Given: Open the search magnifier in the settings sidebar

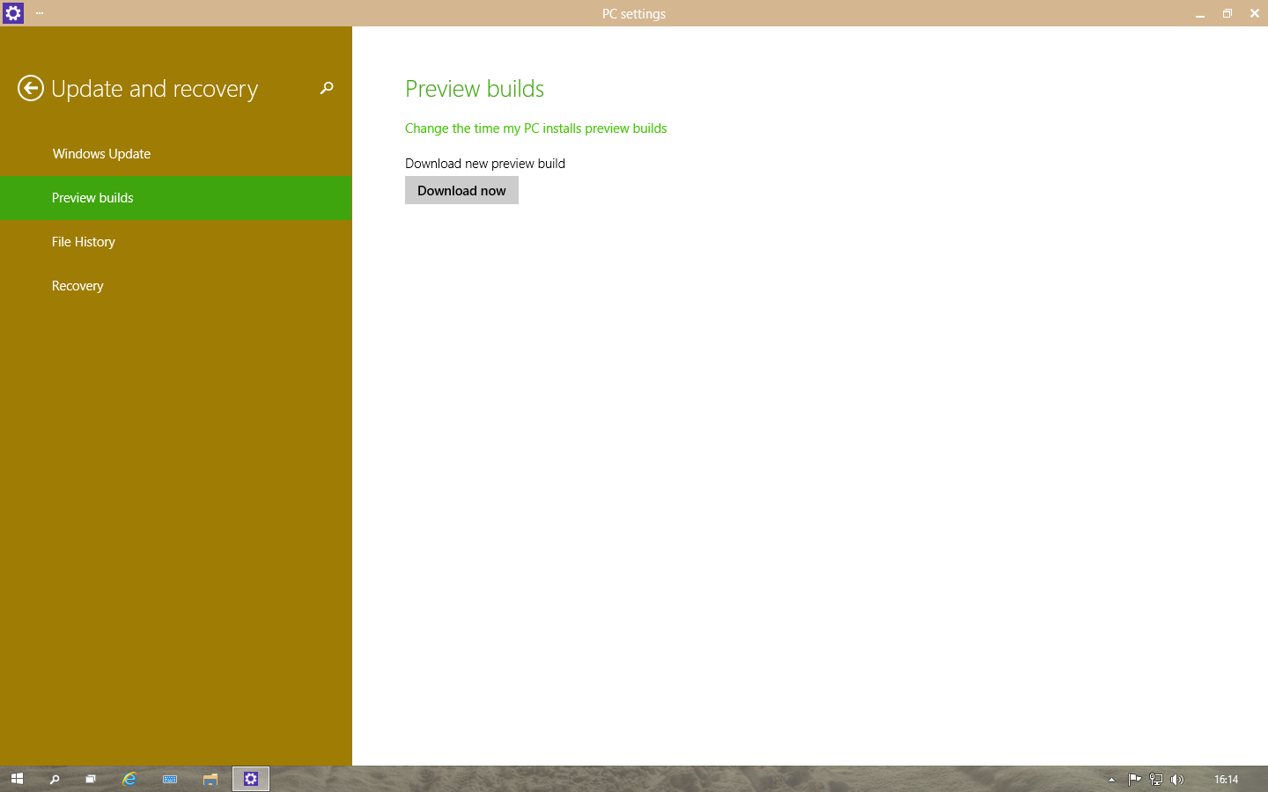Looking at the screenshot, I should [327, 88].
